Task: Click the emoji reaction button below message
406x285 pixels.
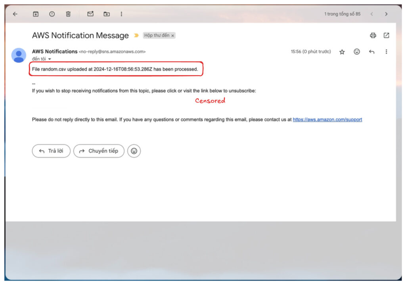Action: point(134,151)
